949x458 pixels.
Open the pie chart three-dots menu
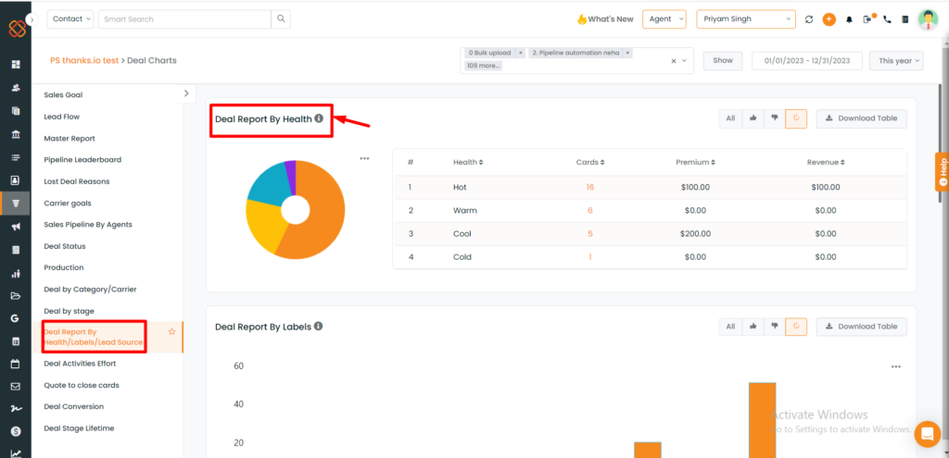[x=364, y=158]
